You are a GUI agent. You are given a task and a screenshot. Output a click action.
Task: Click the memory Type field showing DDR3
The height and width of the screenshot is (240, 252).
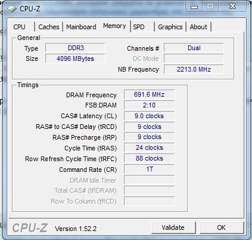(75, 48)
